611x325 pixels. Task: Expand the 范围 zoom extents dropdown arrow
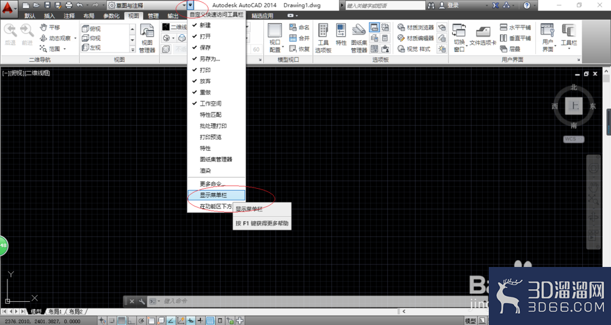pyautogui.click(x=65, y=49)
